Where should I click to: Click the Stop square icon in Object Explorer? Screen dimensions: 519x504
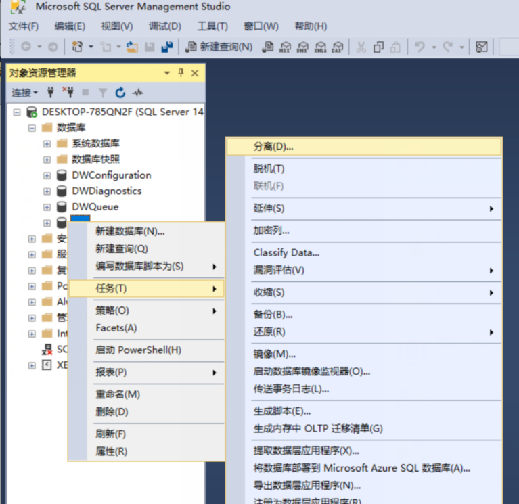85,92
